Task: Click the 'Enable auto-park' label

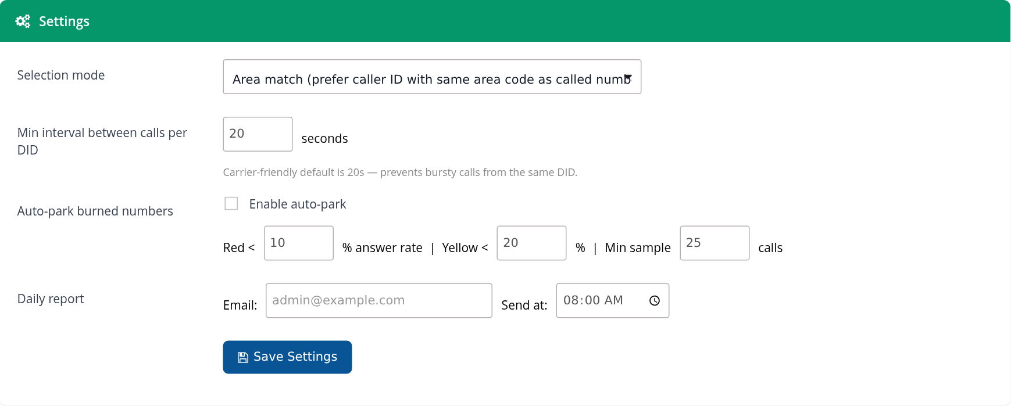Action: click(x=298, y=204)
